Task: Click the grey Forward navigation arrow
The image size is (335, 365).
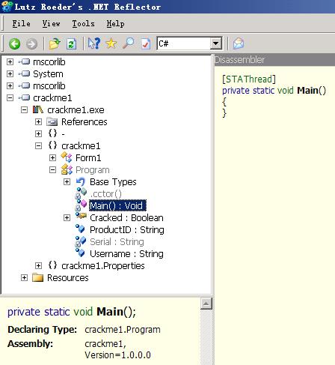Action: pyautogui.click(x=31, y=44)
